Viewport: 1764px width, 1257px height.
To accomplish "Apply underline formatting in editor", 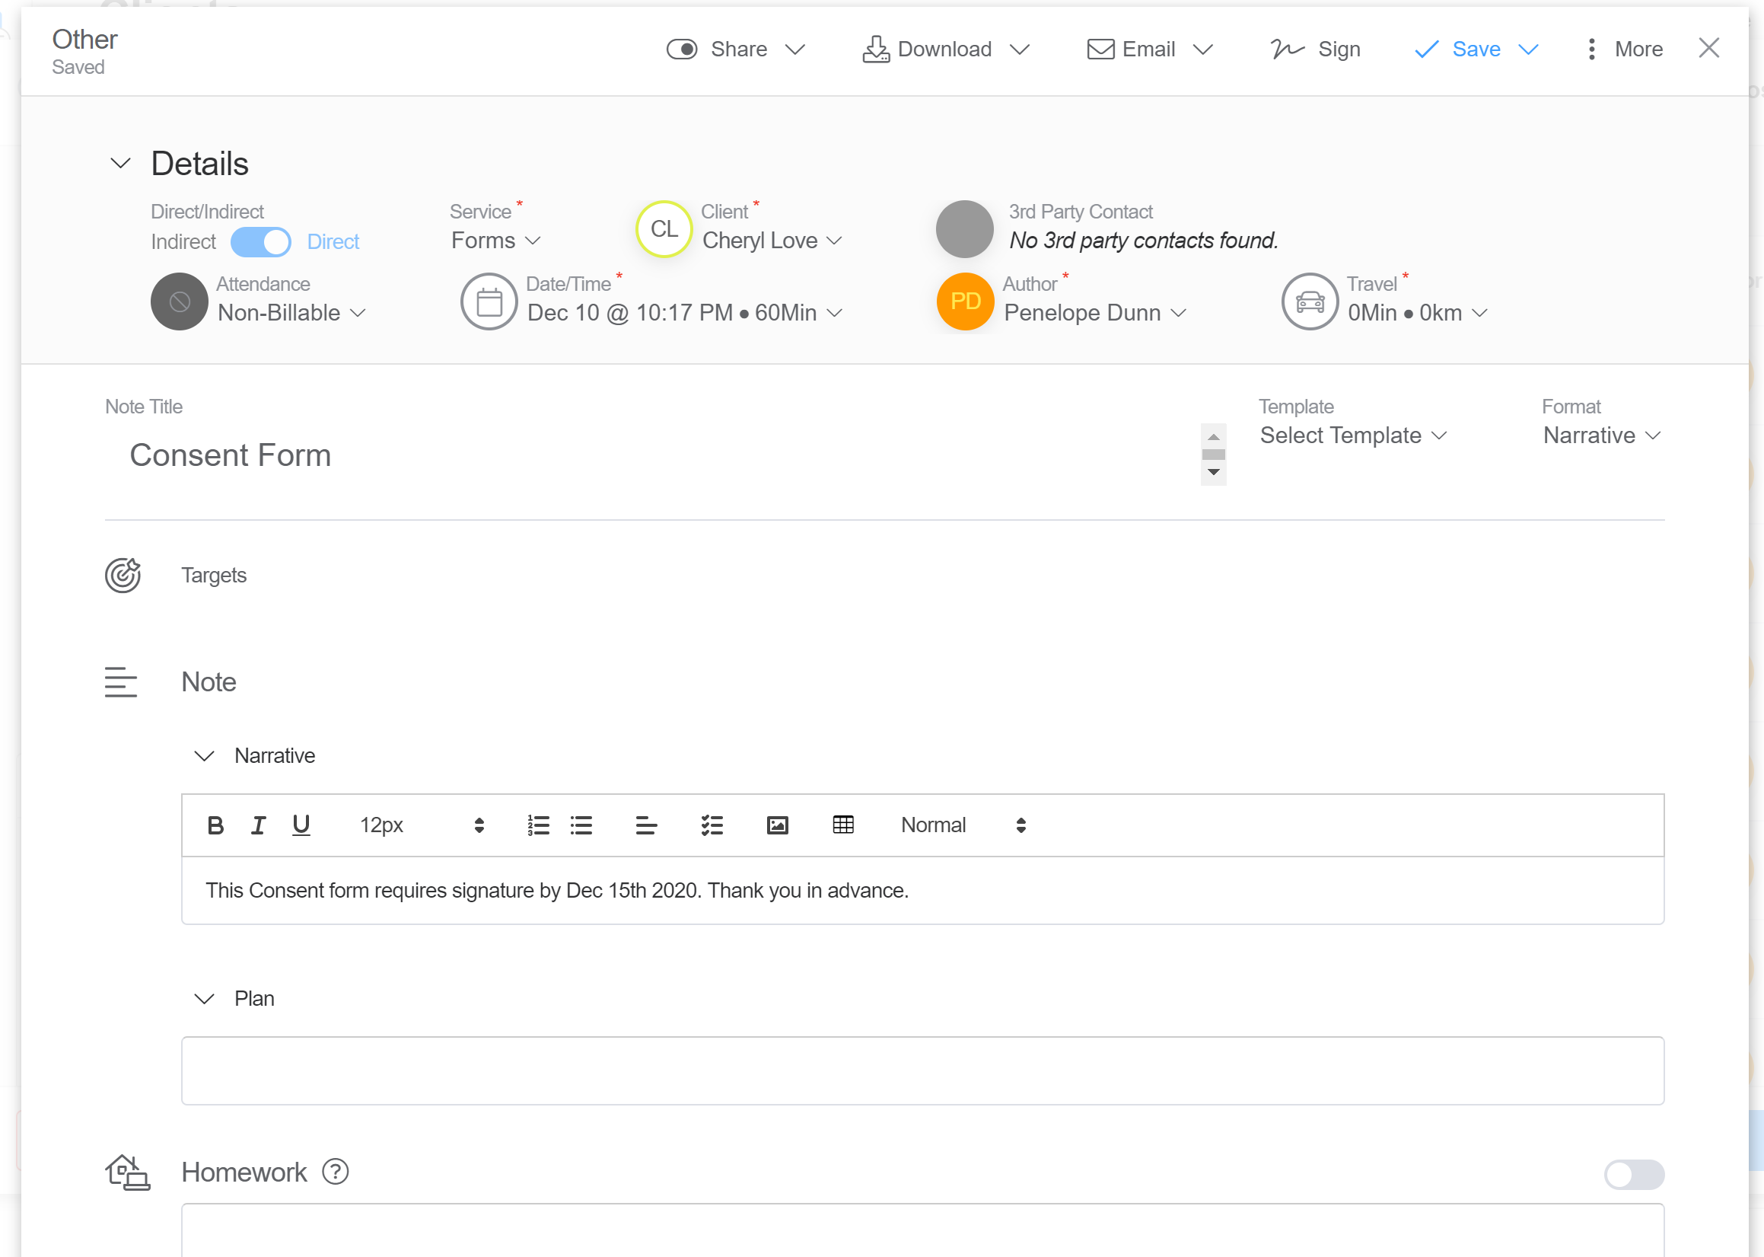I will point(301,825).
